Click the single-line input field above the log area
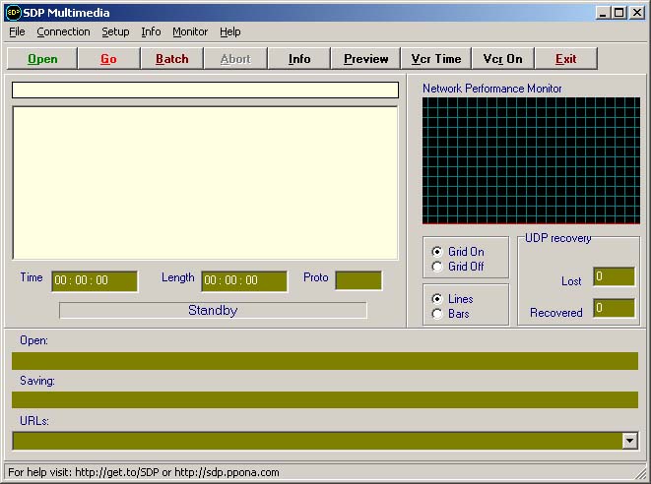651x484 pixels. point(205,90)
